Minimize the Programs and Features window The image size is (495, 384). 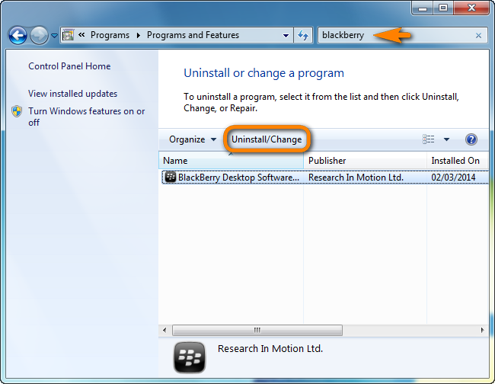(423, 8)
